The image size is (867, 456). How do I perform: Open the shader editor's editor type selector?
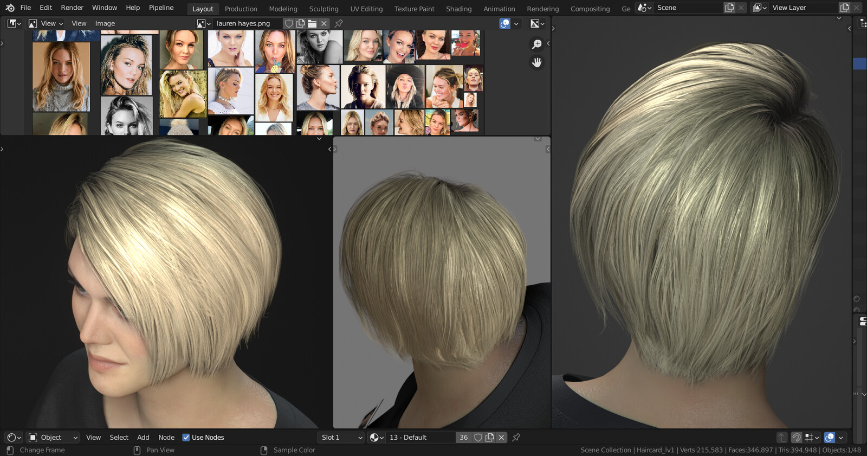click(14, 438)
